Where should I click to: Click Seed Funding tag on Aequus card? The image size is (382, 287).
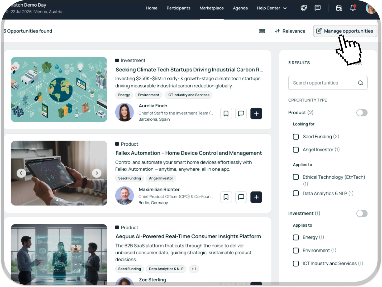[130, 269]
